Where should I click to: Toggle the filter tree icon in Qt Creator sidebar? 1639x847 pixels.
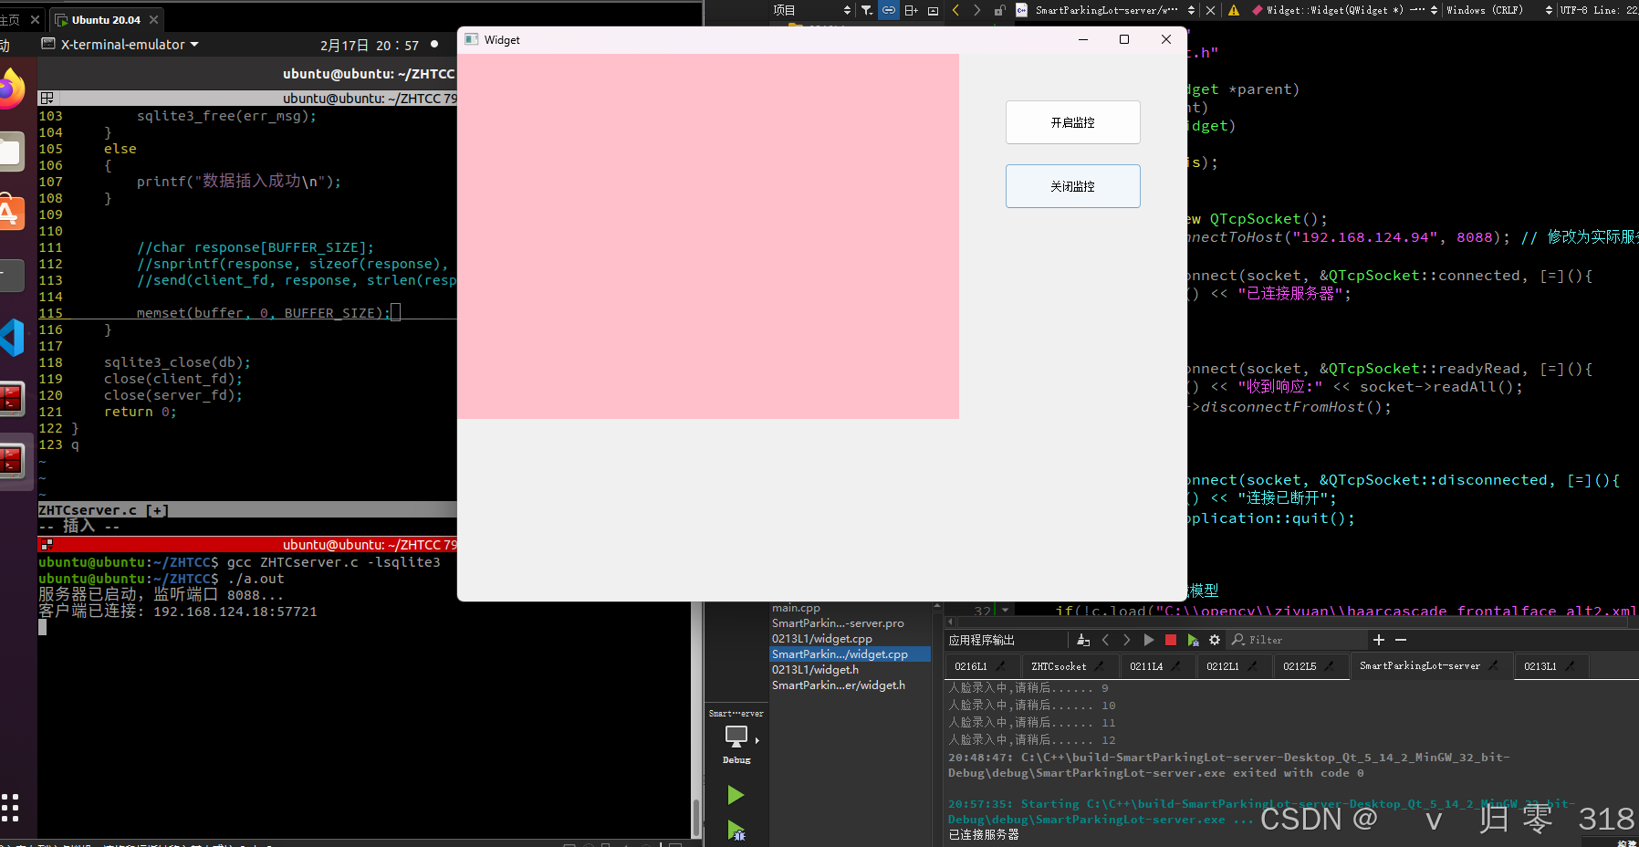pyautogui.click(x=867, y=10)
